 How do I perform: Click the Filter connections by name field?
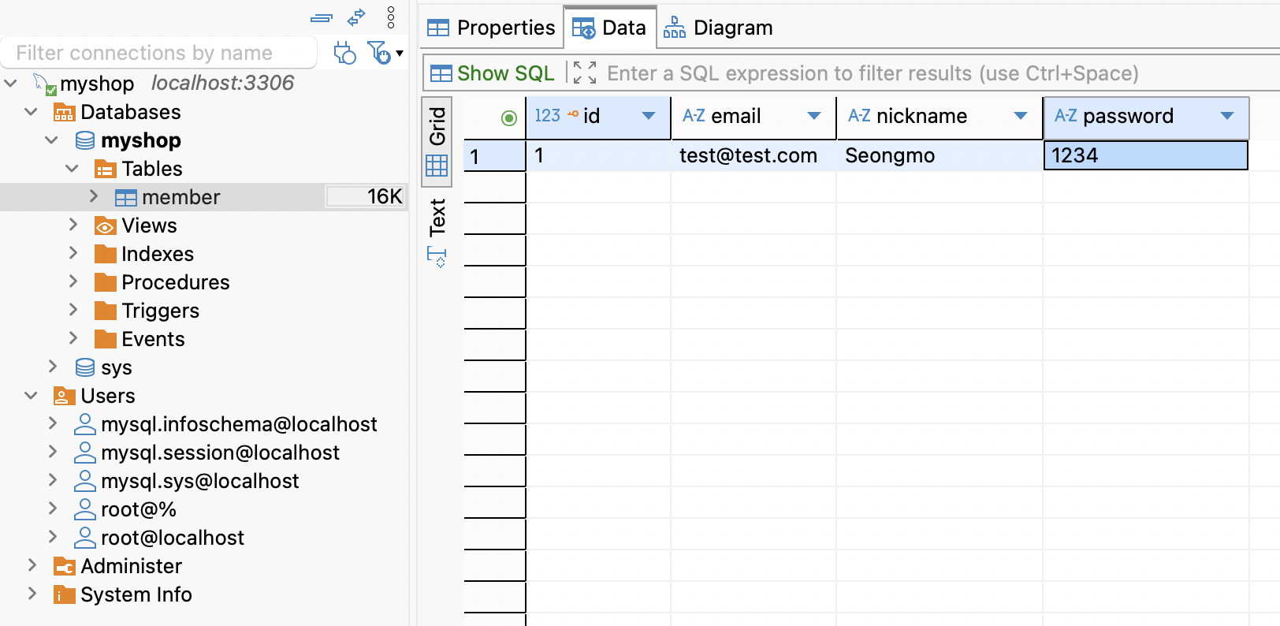(159, 53)
